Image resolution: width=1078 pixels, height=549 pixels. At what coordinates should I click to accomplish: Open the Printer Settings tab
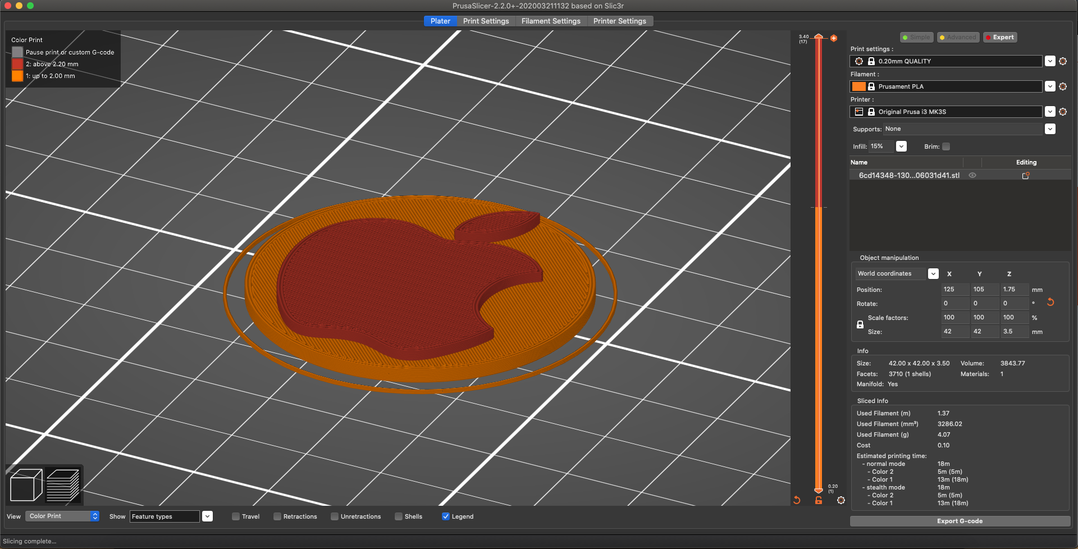tap(620, 21)
